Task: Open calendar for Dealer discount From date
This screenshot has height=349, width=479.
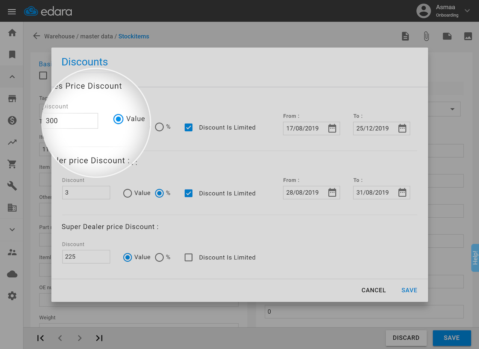Action: click(x=332, y=192)
